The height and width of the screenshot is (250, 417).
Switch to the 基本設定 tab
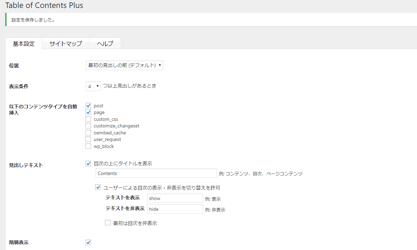[24, 44]
